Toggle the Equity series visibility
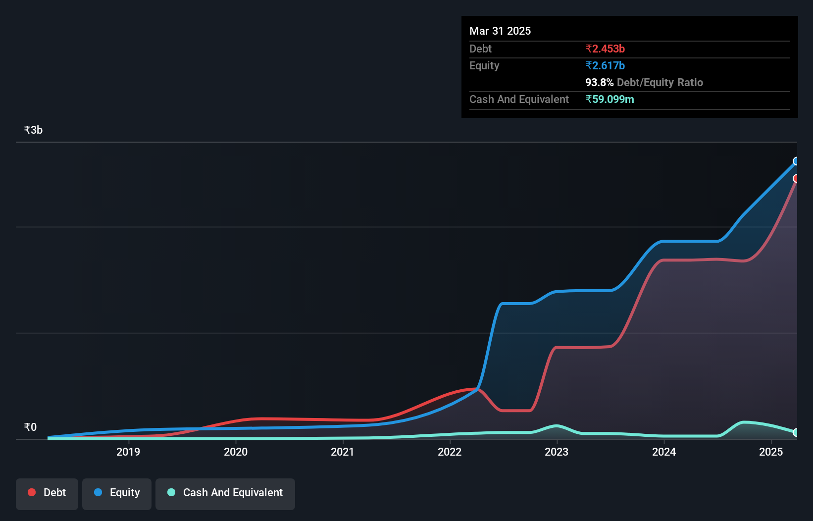Image resolution: width=813 pixels, height=521 pixels. [x=116, y=492]
